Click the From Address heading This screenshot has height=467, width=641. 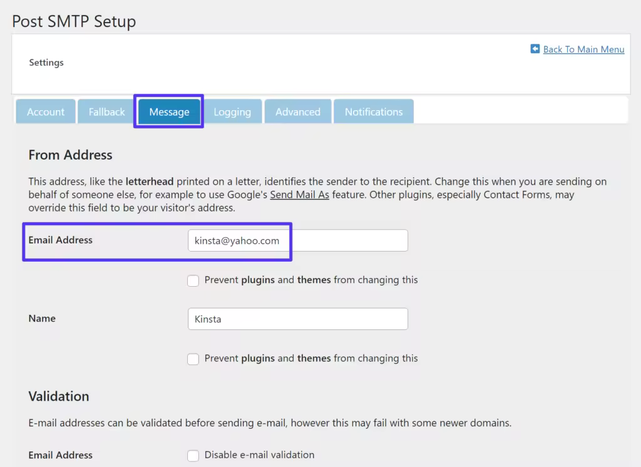70,155
